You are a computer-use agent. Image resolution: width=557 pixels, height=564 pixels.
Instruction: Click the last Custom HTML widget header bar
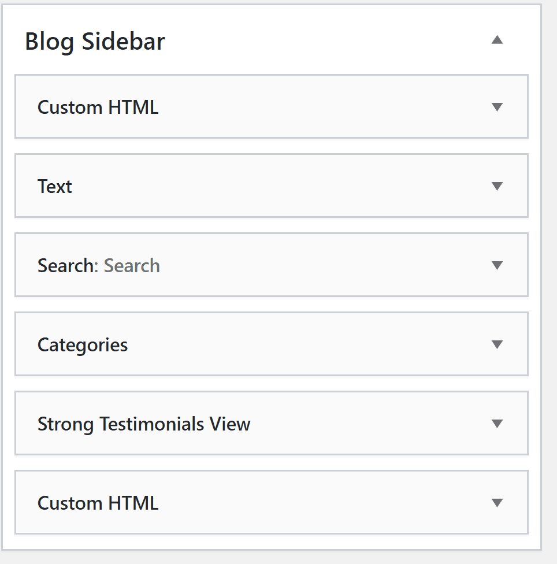point(272,503)
